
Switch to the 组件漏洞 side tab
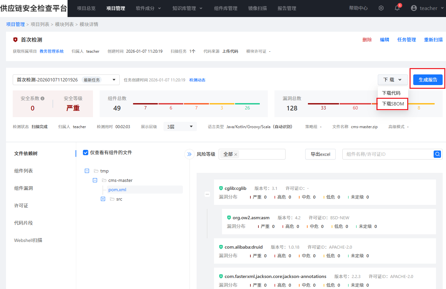[x=23, y=188]
